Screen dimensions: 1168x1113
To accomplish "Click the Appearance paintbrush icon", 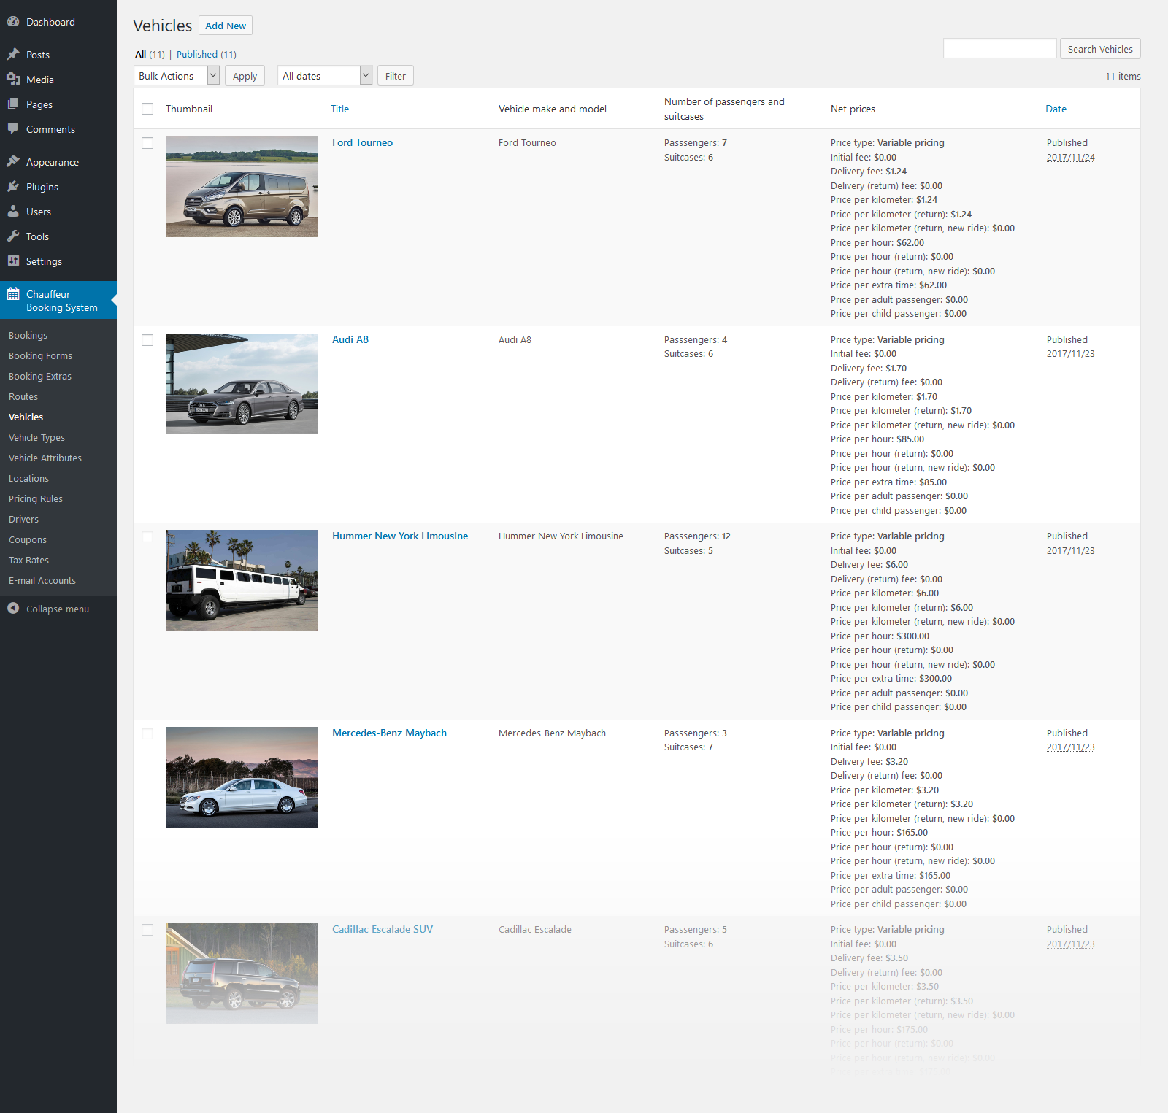I will coord(13,162).
